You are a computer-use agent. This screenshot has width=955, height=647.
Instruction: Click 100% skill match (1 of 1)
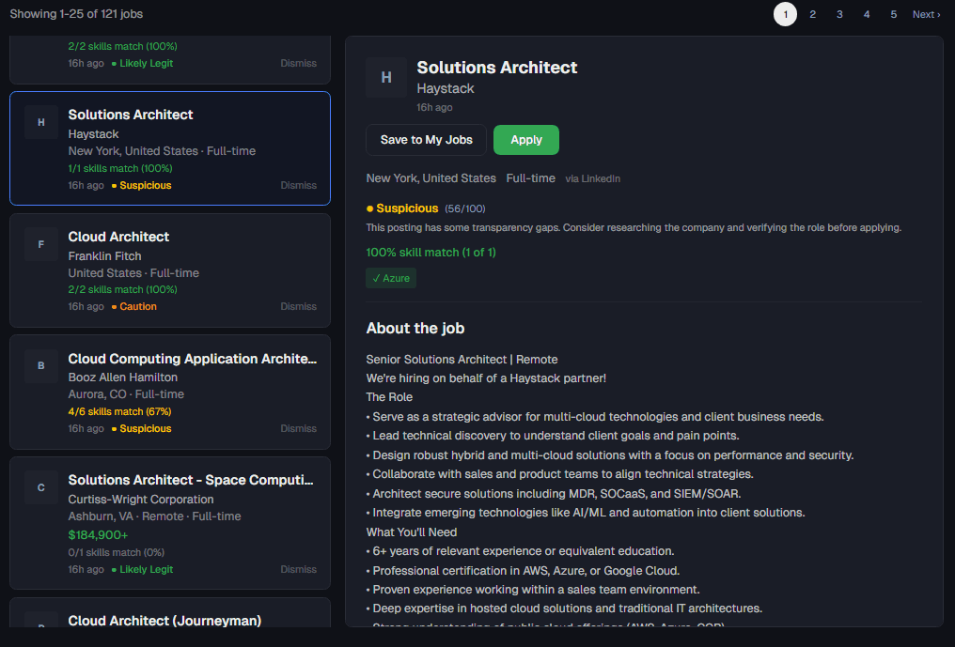click(x=431, y=252)
